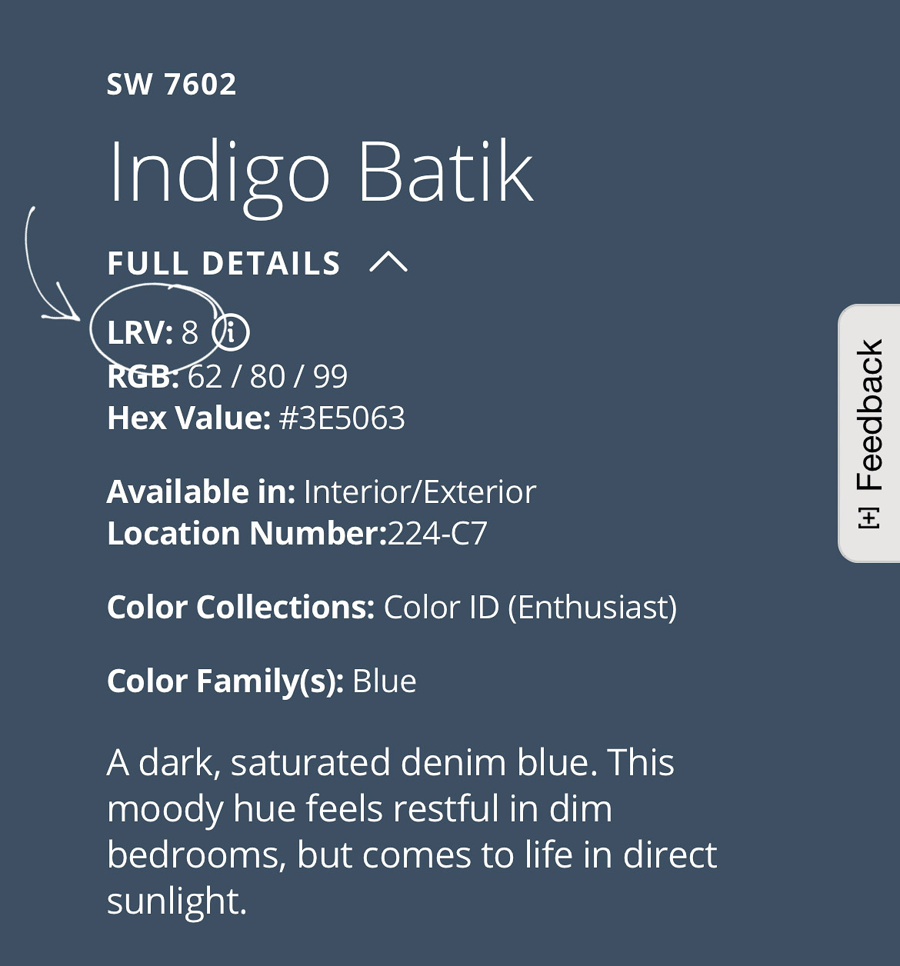Click the LRV value 8
900x966 pixels.
coord(189,333)
